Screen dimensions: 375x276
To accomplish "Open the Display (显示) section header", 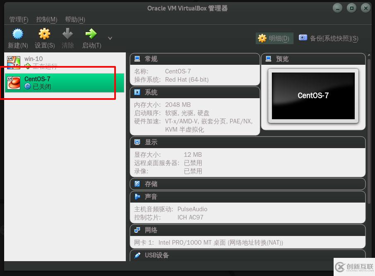I will [x=248, y=142].
